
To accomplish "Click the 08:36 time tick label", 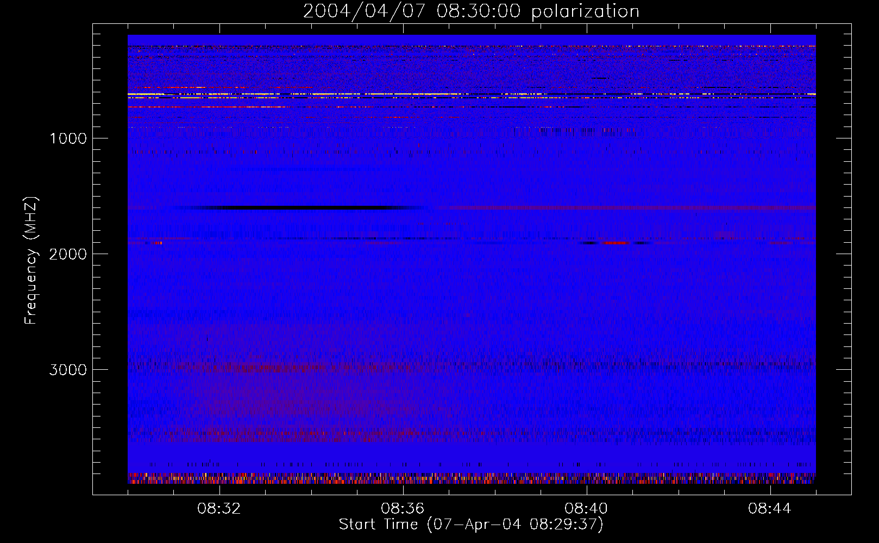I will (x=403, y=509).
